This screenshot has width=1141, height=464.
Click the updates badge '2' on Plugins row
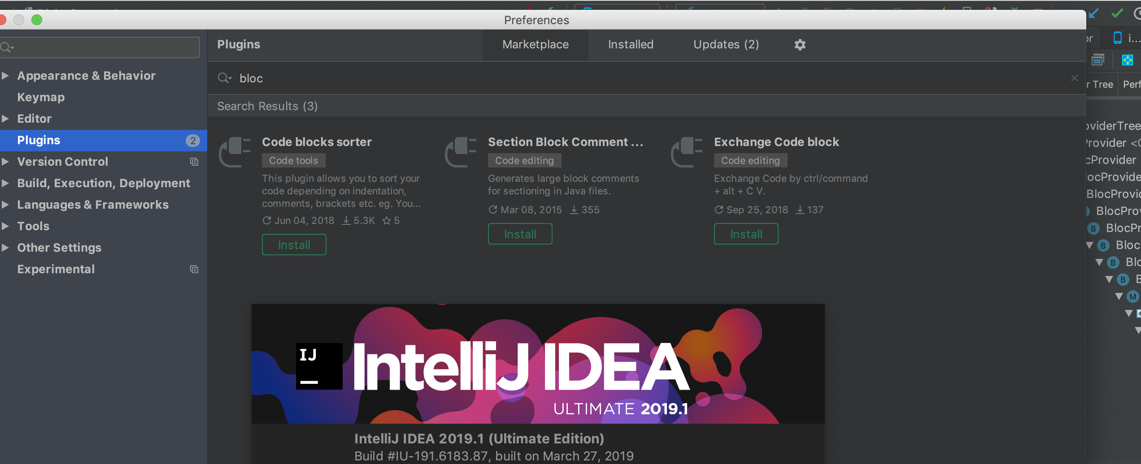coord(193,141)
